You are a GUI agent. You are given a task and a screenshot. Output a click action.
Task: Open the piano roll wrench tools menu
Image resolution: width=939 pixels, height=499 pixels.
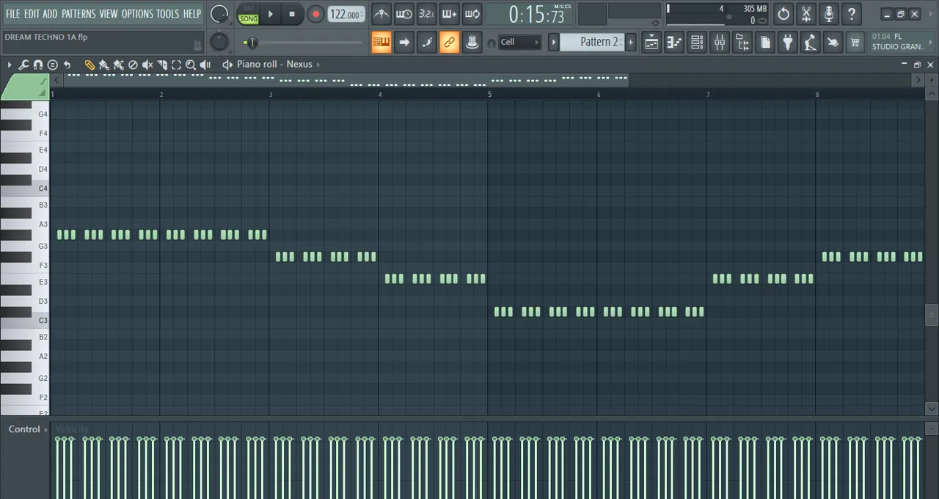23,65
